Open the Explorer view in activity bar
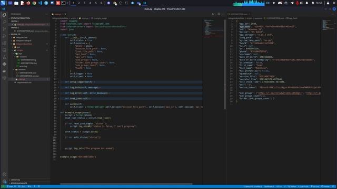 point(4,15)
